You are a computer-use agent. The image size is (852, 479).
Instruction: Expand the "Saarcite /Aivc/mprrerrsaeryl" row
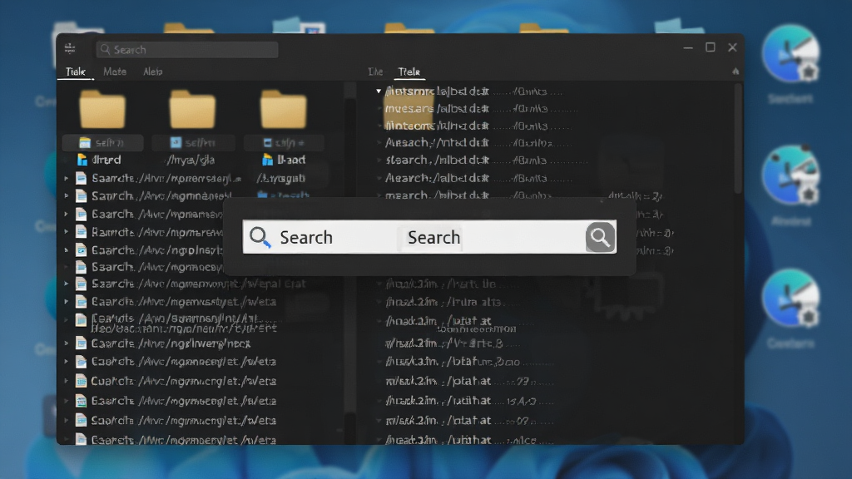point(67,178)
